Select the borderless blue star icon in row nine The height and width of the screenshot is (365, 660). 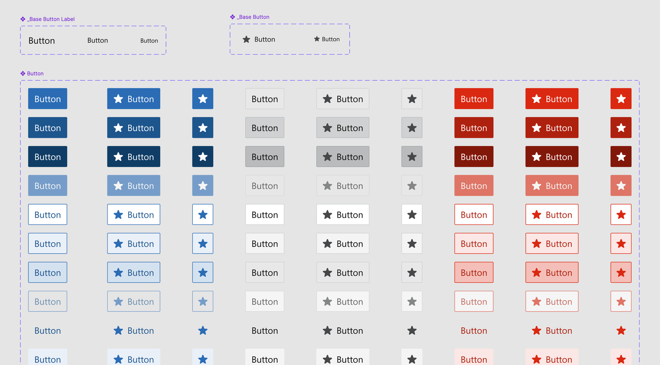pos(203,330)
